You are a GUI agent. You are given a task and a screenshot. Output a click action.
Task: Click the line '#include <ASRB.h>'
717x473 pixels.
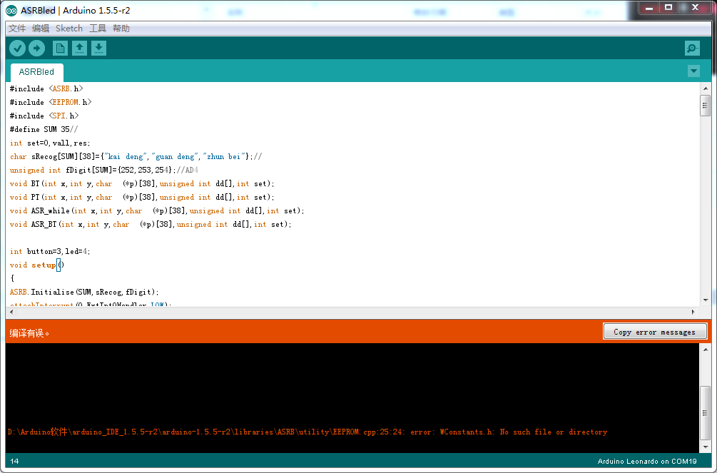click(x=46, y=88)
